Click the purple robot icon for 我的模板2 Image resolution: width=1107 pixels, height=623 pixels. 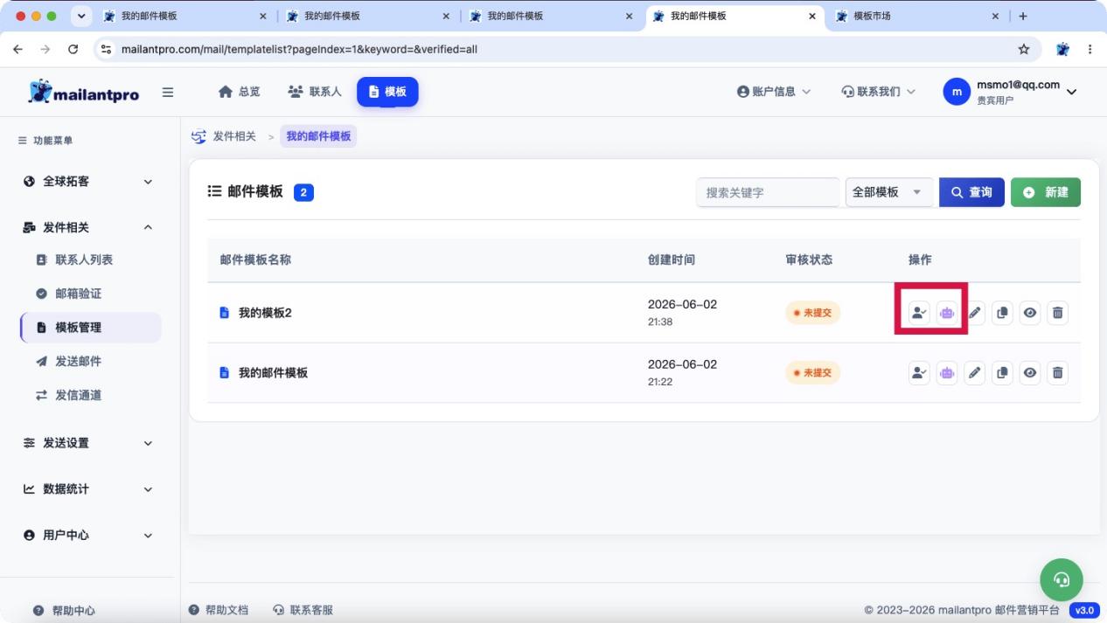[x=947, y=313]
